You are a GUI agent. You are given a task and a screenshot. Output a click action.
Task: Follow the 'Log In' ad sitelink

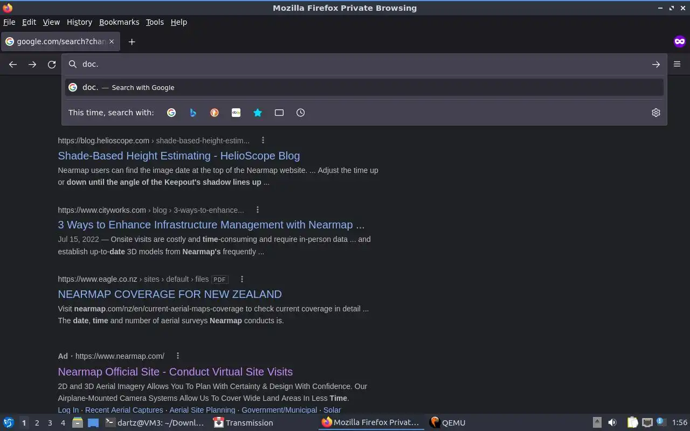(68, 410)
